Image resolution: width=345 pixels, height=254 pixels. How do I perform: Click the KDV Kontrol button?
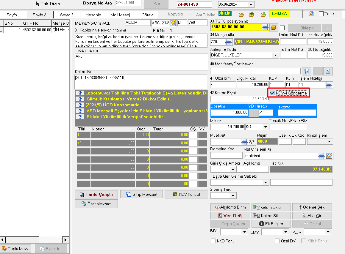(186, 194)
